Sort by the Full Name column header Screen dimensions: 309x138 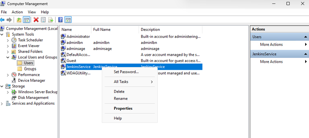click(102, 29)
